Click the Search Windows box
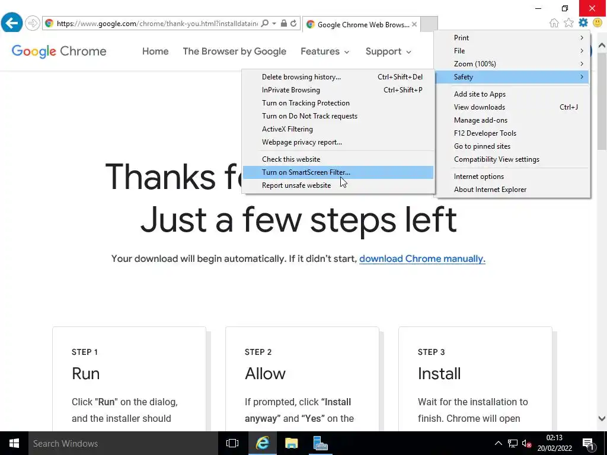The width and height of the screenshot is (607, 455). [123, 443]
